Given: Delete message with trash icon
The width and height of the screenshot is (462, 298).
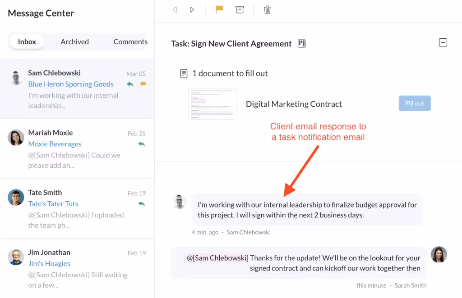Looking at the screenshot, I should tap(267, 10).
